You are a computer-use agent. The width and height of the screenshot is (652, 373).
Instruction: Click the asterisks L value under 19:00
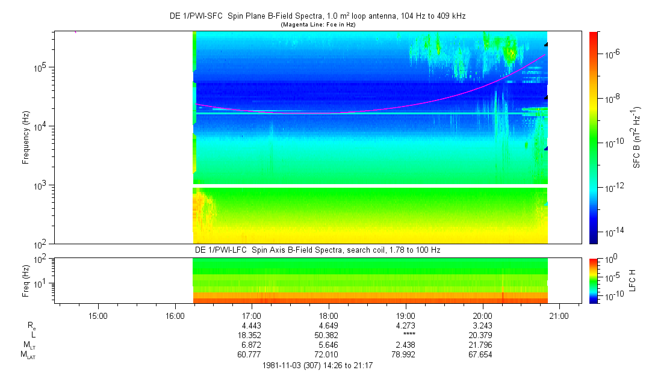[405, 336]
